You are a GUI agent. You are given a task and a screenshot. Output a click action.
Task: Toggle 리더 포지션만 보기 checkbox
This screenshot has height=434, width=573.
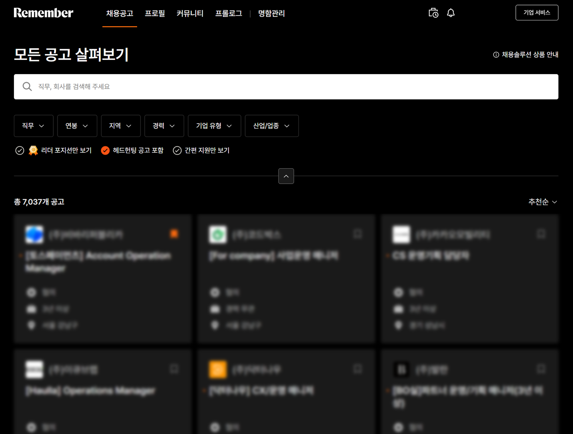point(20,150)
